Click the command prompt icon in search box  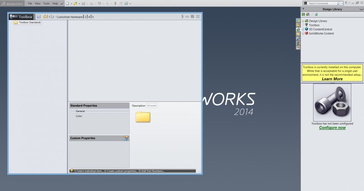tap(305, 3)
